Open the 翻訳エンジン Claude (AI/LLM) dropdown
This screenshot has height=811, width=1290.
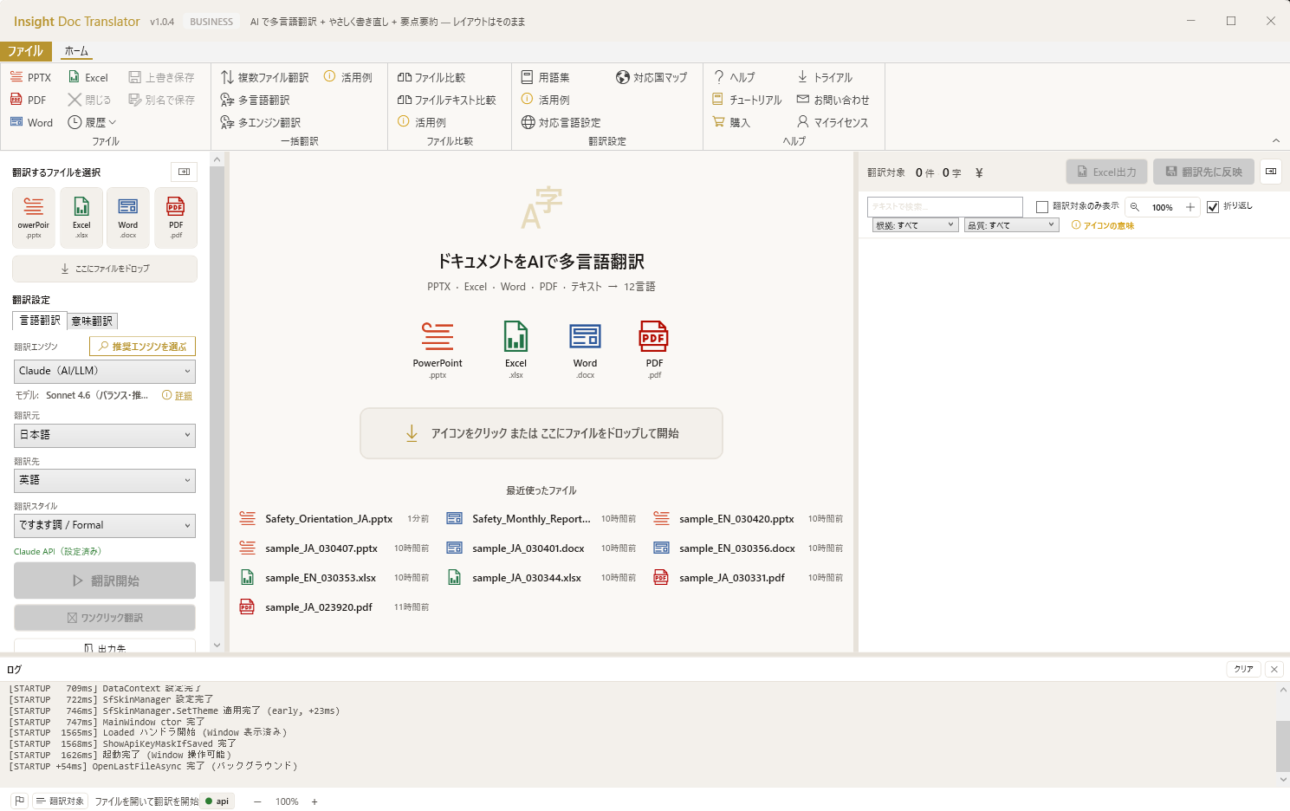coord(104,371)
